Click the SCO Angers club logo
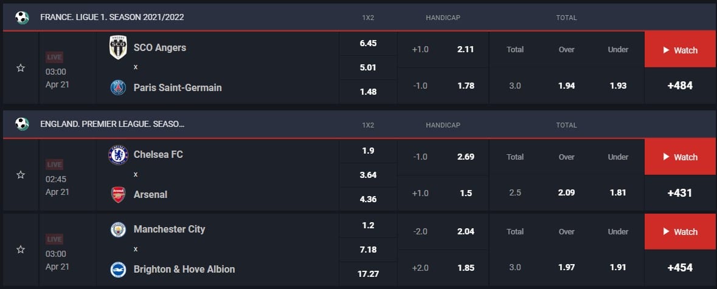 [118, 47]
